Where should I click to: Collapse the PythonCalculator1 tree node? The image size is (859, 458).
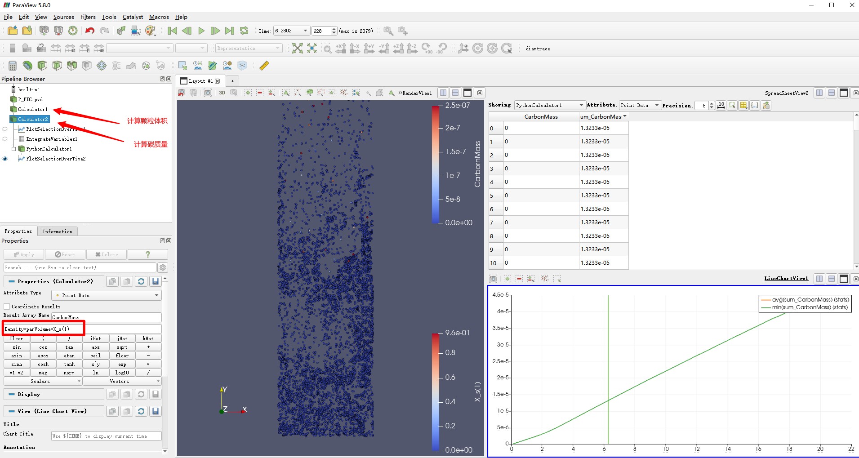point(13,149)
